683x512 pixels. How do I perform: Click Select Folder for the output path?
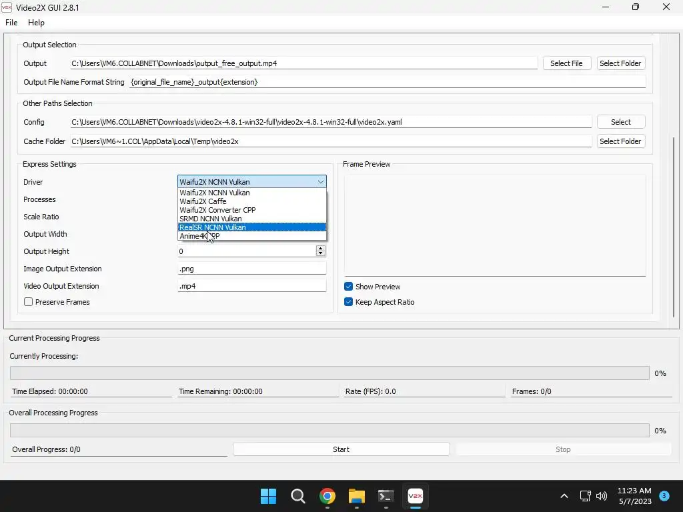click(x=620, y=63)
